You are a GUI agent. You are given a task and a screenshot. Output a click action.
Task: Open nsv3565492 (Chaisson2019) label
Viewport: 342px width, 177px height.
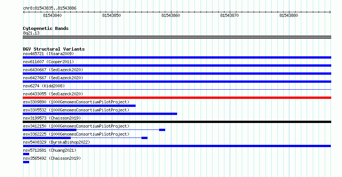(52, 158)
